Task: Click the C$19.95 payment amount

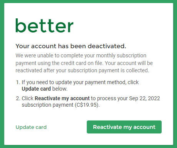Action: click(87, 105)
